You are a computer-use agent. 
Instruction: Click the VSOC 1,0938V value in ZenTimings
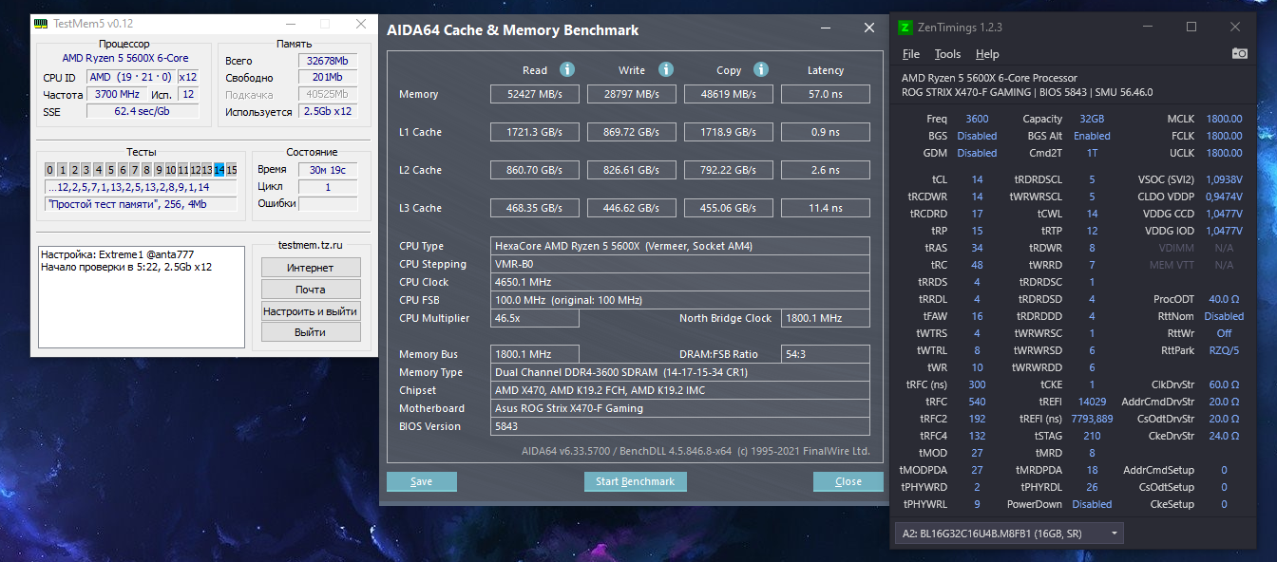(1224, 179)
